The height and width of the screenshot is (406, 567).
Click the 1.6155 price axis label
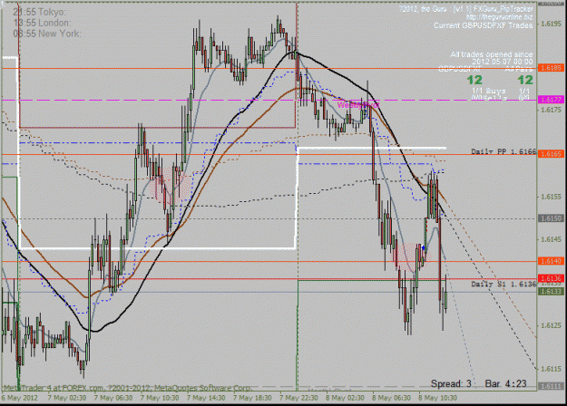point(551,197)
